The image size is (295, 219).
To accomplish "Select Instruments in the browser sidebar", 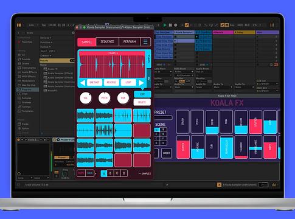I will pyautogui.click(x=27, y=68).
